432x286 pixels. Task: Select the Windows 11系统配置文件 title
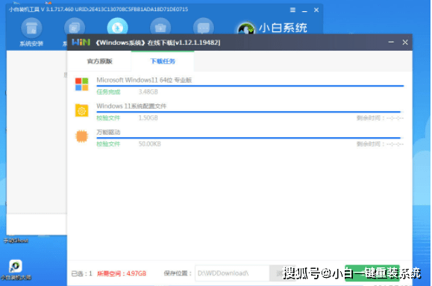click(x=131, y=107)
